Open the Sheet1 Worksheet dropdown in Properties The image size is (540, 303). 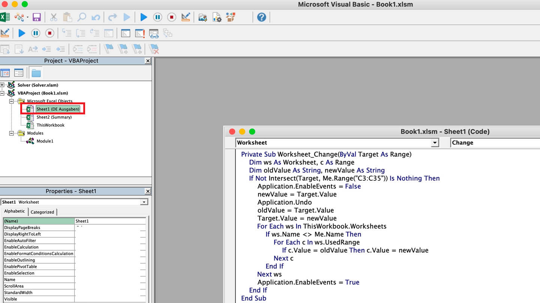click(144, 202)
